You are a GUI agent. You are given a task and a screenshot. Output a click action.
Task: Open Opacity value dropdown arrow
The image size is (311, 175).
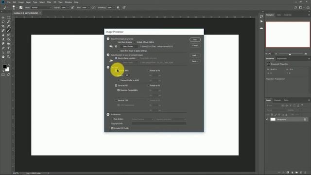(68, 8)
